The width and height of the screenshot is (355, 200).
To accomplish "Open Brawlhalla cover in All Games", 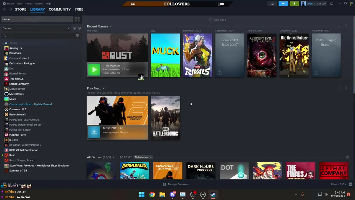I will click(135, 171).
